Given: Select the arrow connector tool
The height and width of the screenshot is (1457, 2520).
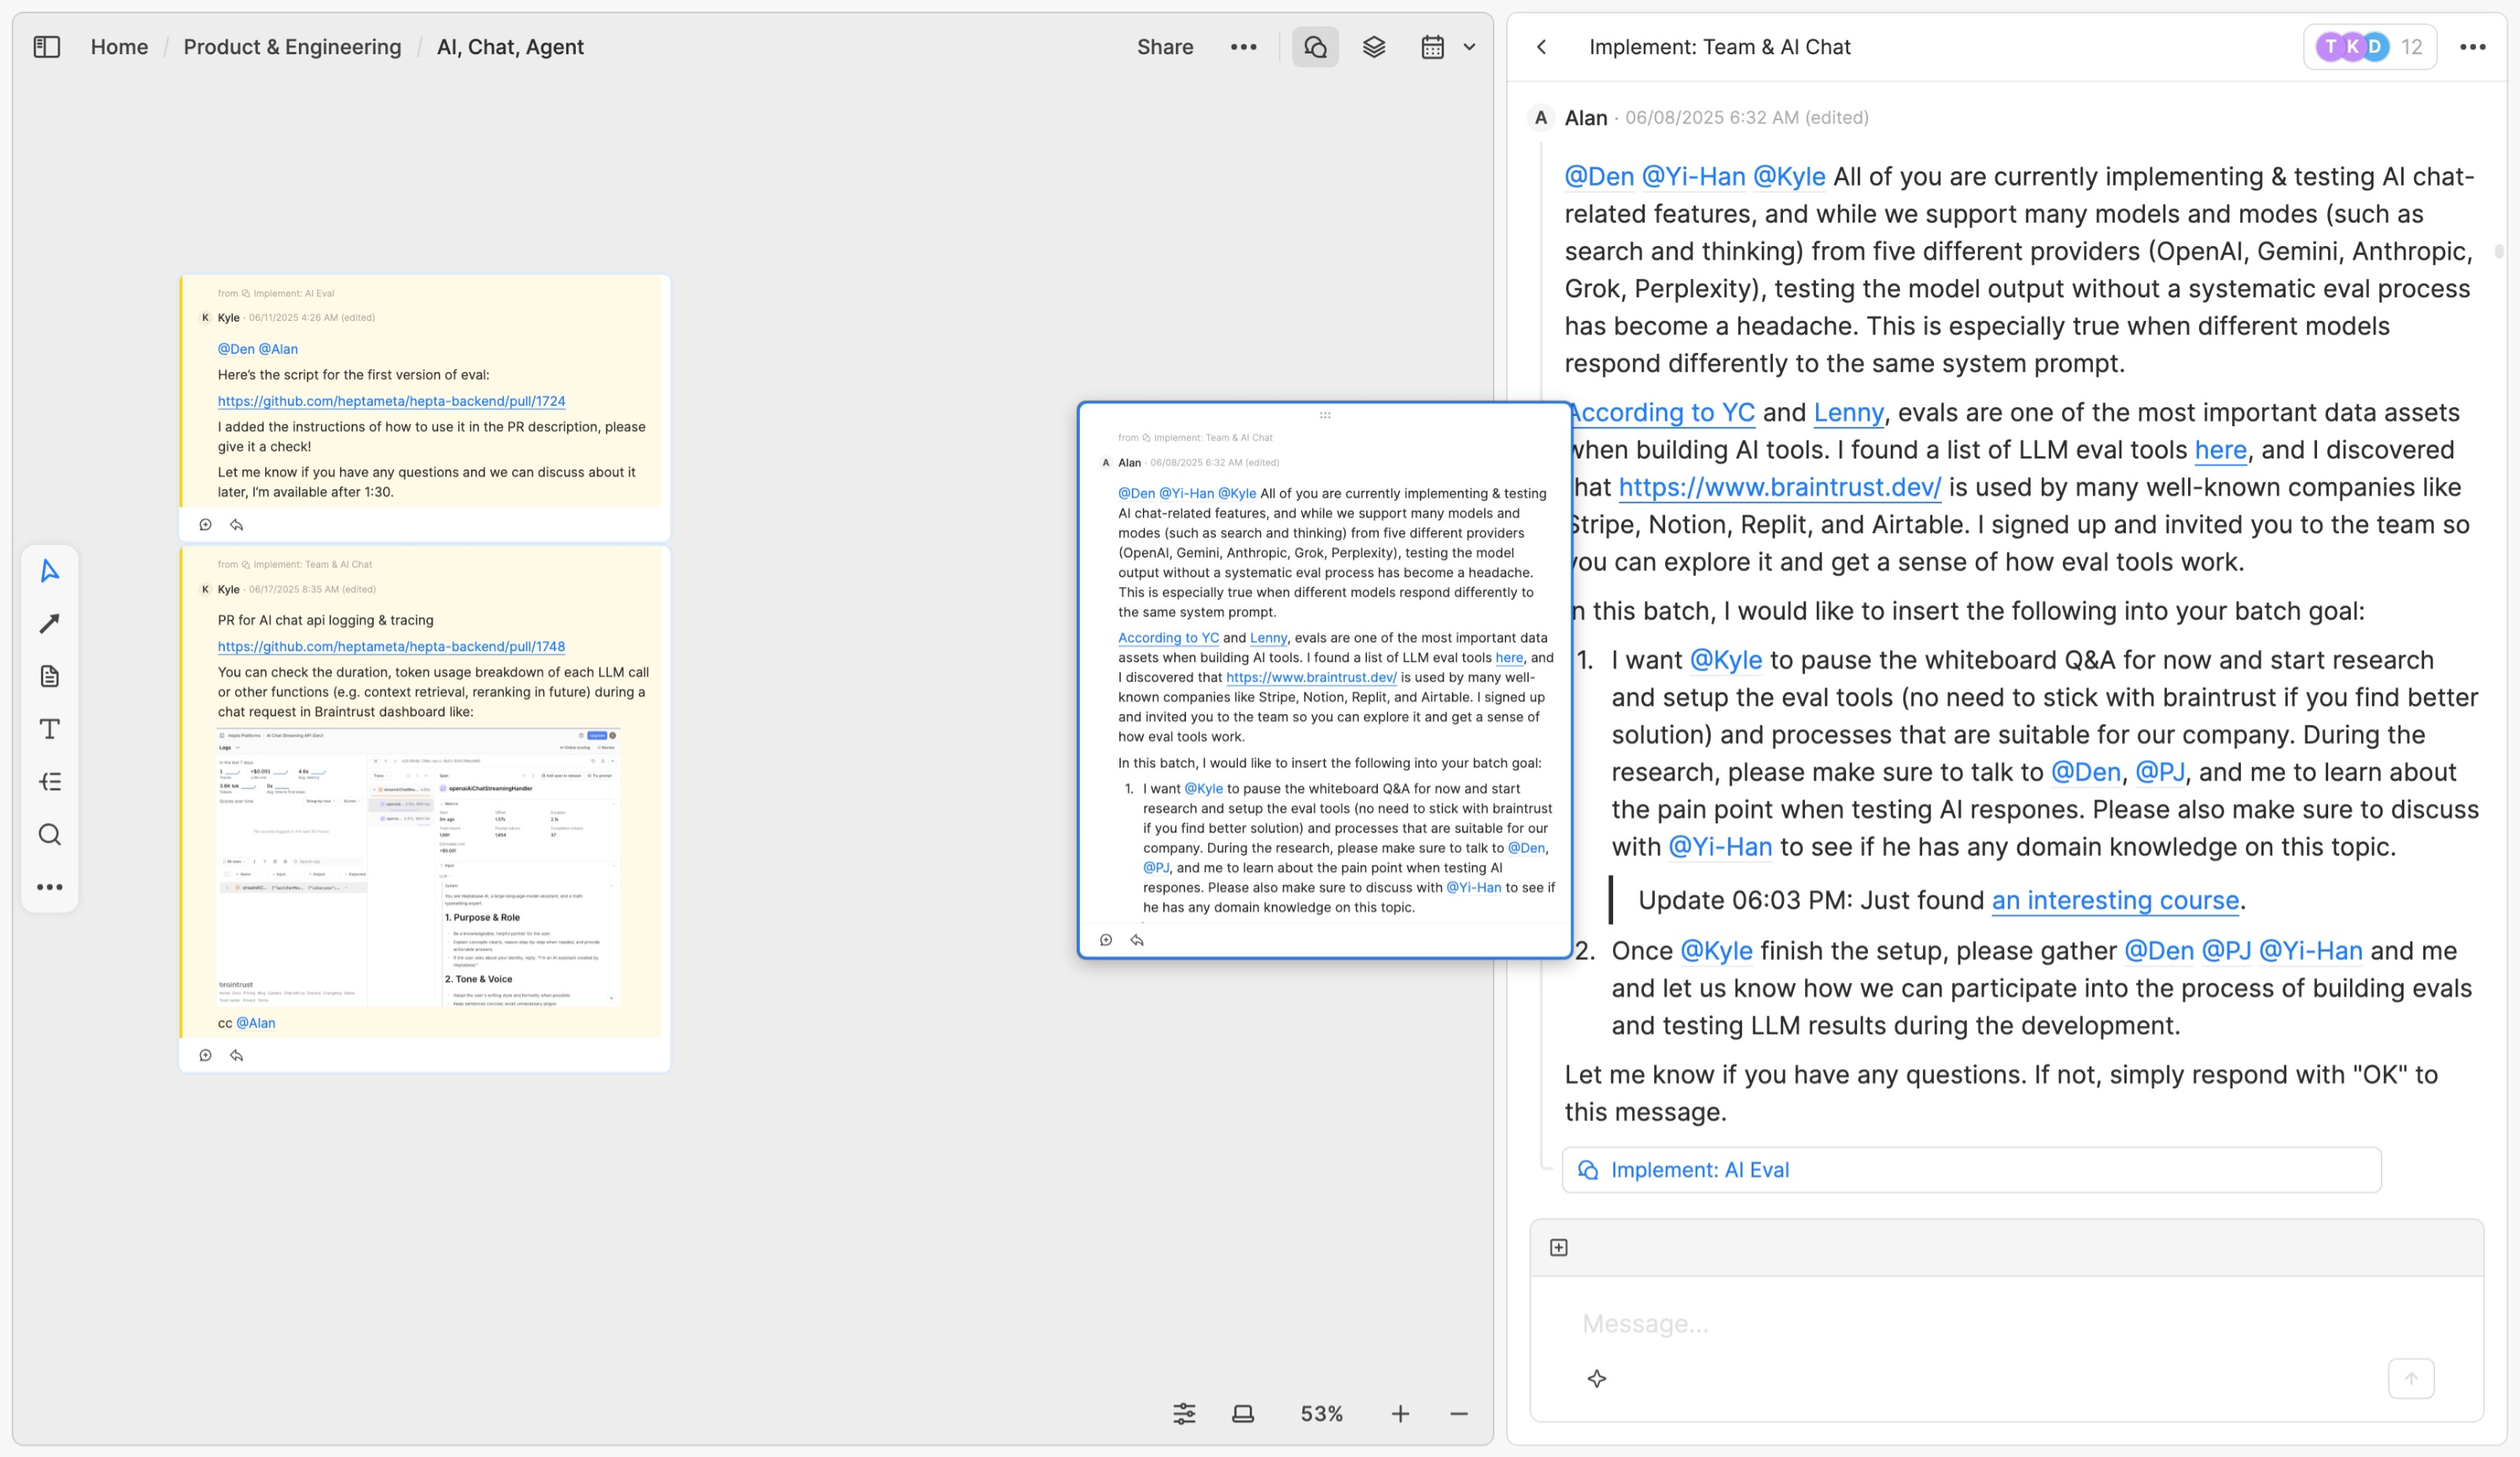Looking at the screenshot, I should click(x=49, y=623).
